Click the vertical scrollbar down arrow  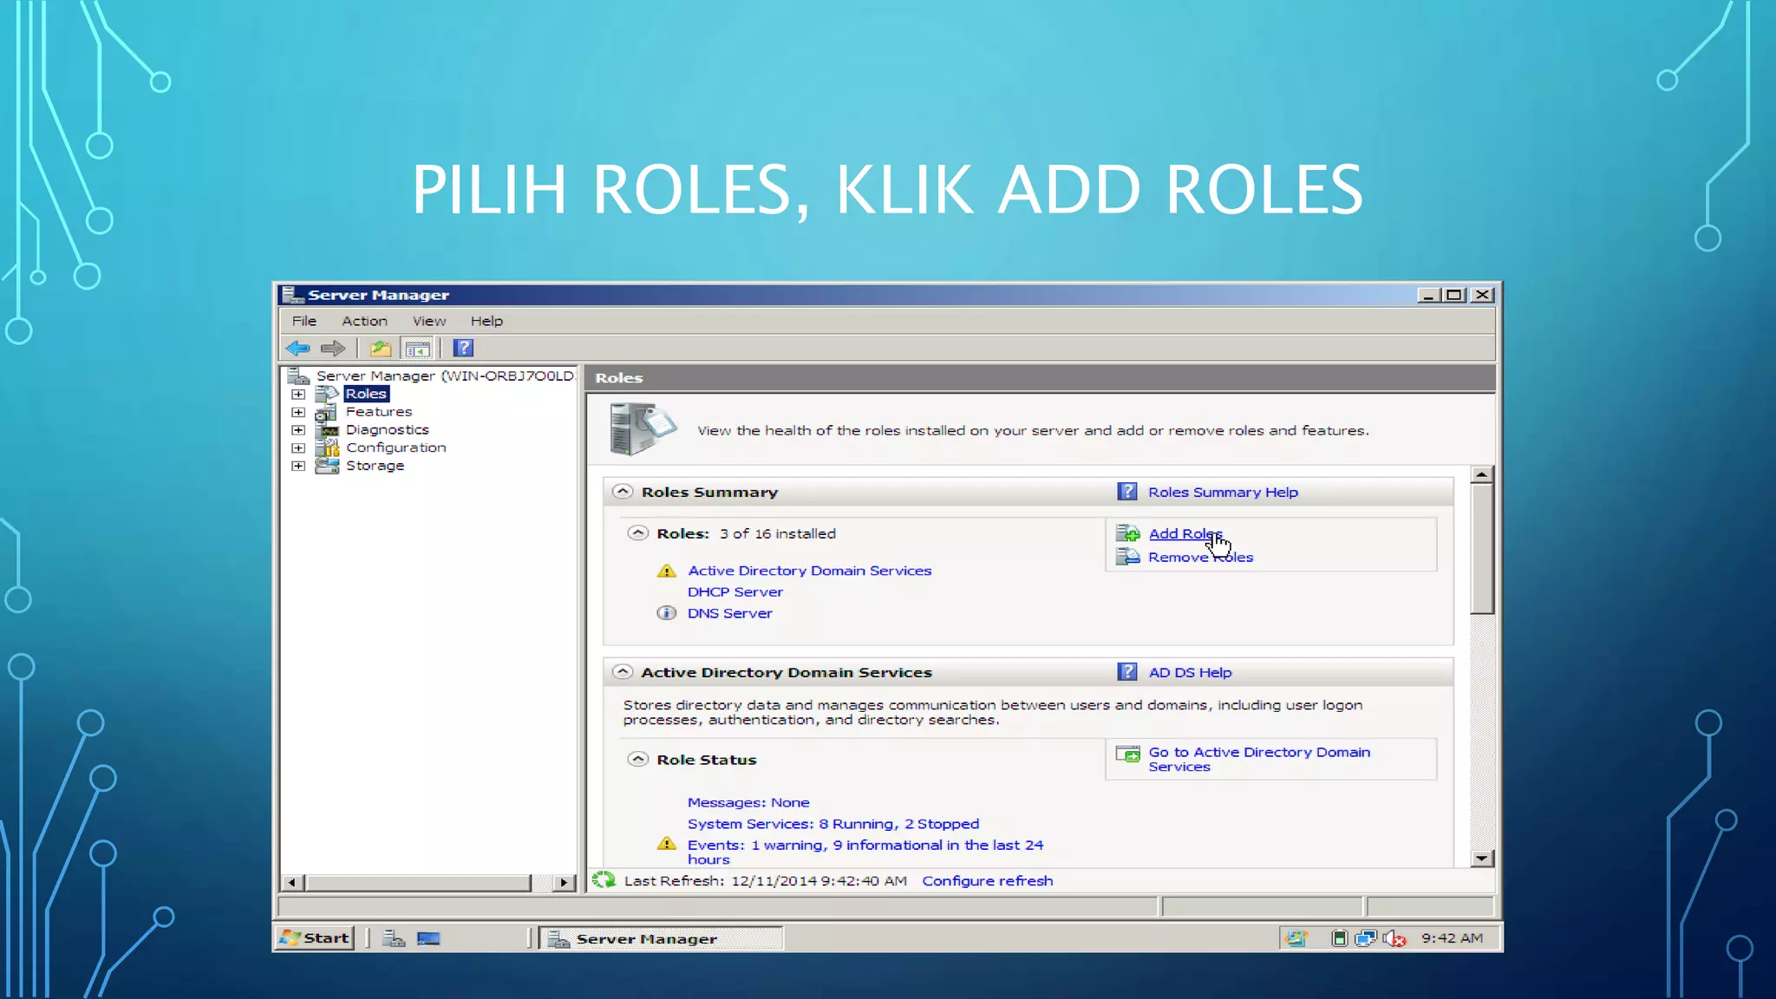coord(1482,859)
